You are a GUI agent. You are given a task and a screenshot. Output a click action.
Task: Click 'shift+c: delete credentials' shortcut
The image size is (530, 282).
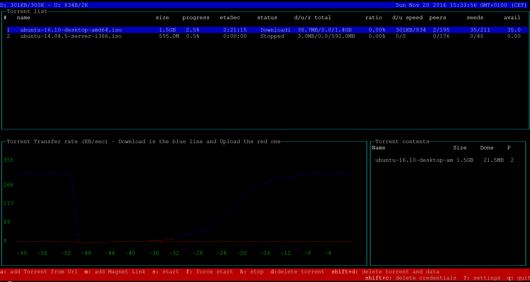(411, 278)
